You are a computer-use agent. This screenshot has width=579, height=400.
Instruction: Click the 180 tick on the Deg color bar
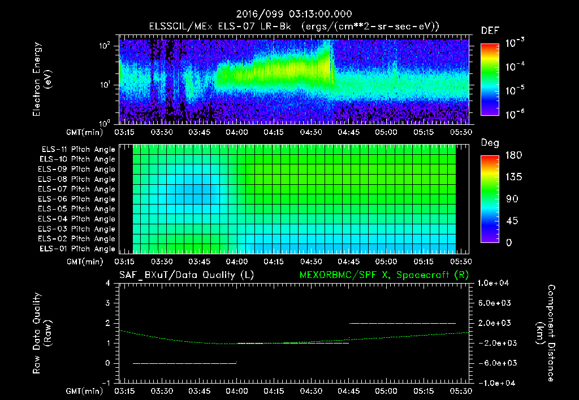pyautogui.click(x=513, y=155)
